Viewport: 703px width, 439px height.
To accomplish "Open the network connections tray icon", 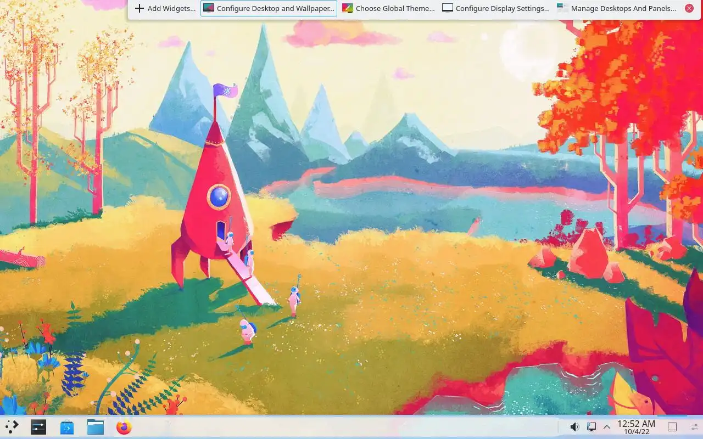I will pos(591,427).
